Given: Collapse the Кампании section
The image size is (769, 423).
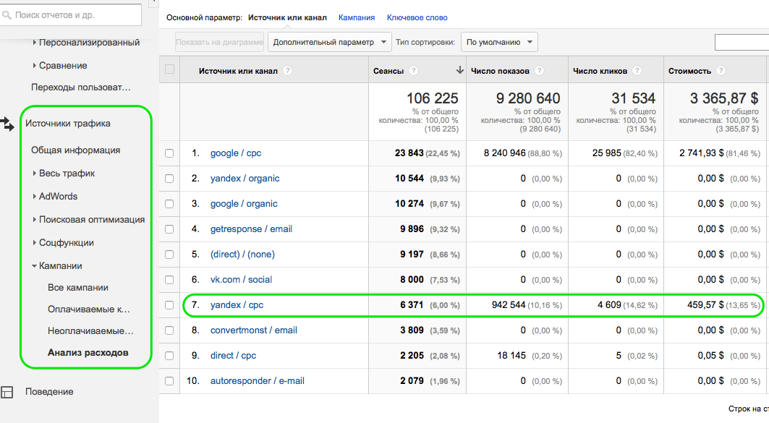Looking at the screenshot, I should (34, 265).
